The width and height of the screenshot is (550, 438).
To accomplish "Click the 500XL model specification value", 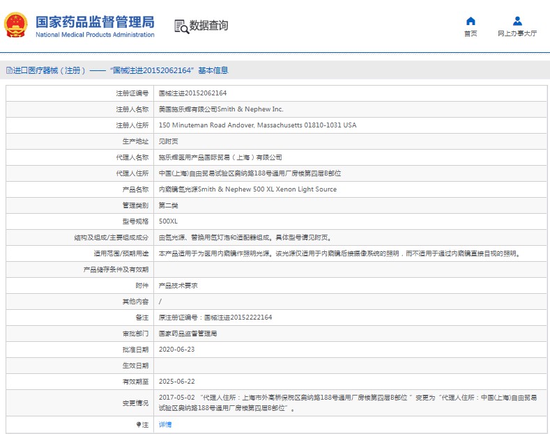I will pos(168,221).
